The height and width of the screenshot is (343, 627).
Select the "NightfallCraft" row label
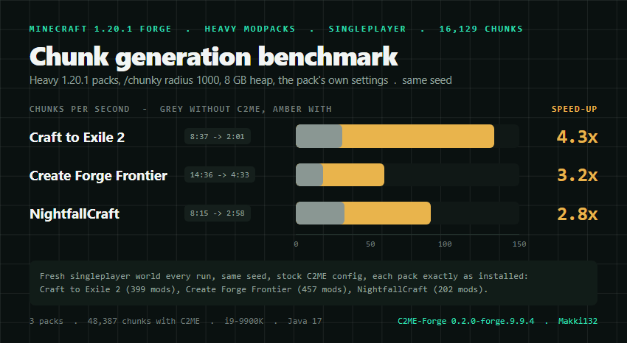click(75, 213)
